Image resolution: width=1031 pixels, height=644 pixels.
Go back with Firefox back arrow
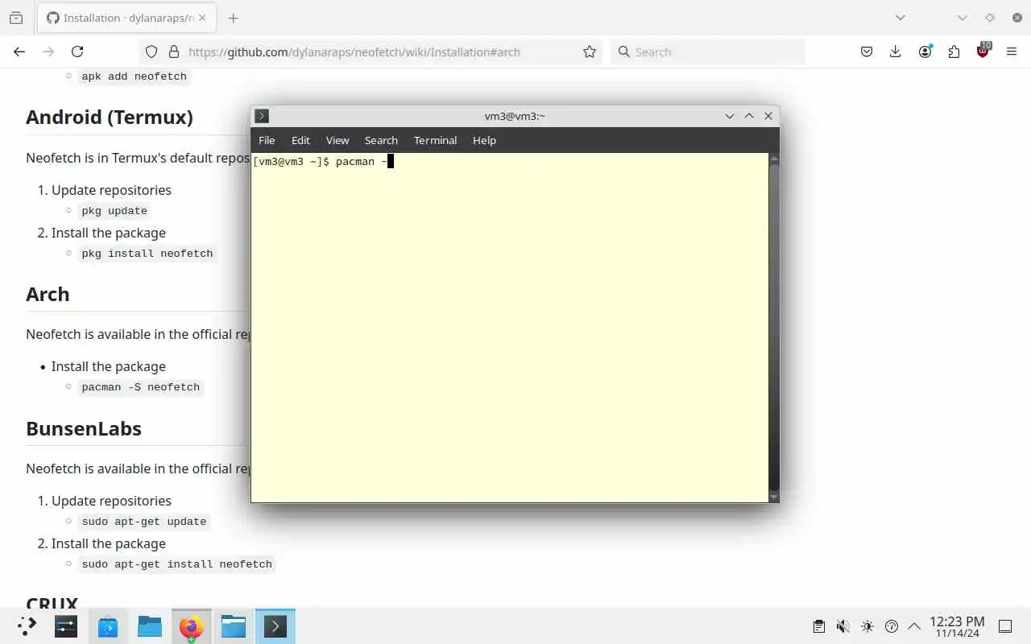pyautogui.click(x=19, y=52)
